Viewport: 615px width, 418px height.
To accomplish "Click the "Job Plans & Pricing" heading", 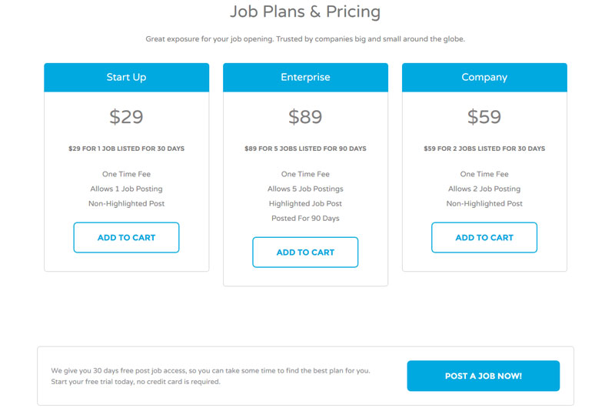I will coord(305,12).
